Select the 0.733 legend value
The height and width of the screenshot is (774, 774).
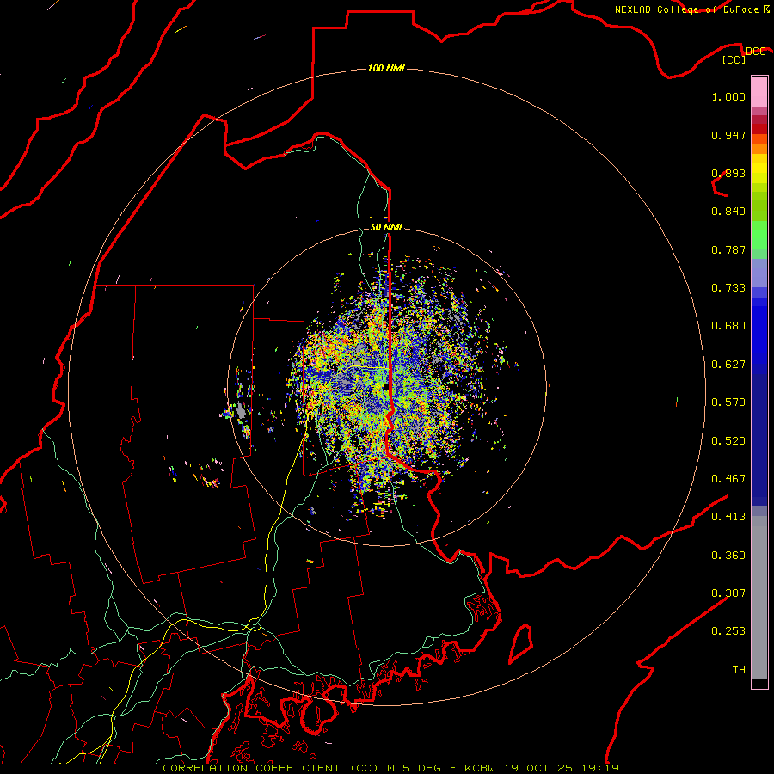728,288
